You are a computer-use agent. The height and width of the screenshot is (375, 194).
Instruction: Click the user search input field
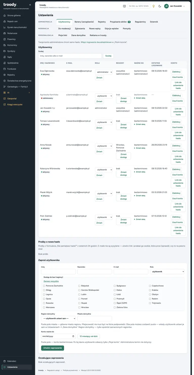(x=70, y=56)
